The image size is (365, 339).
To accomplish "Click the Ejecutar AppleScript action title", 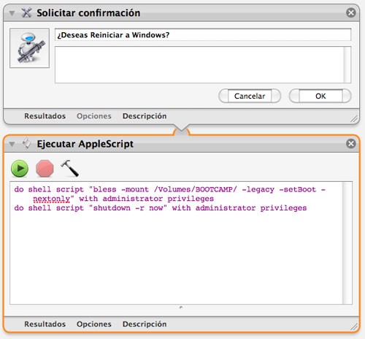I will click(85, 144).
